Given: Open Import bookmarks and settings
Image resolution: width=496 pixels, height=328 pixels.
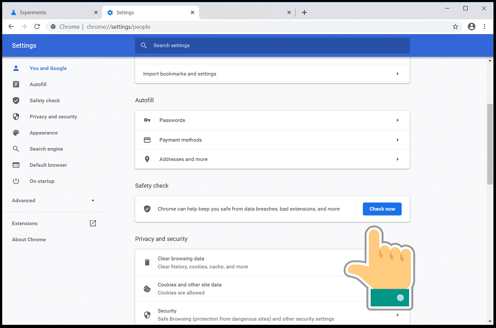Looking at the screenshot, I should point(272,73).
